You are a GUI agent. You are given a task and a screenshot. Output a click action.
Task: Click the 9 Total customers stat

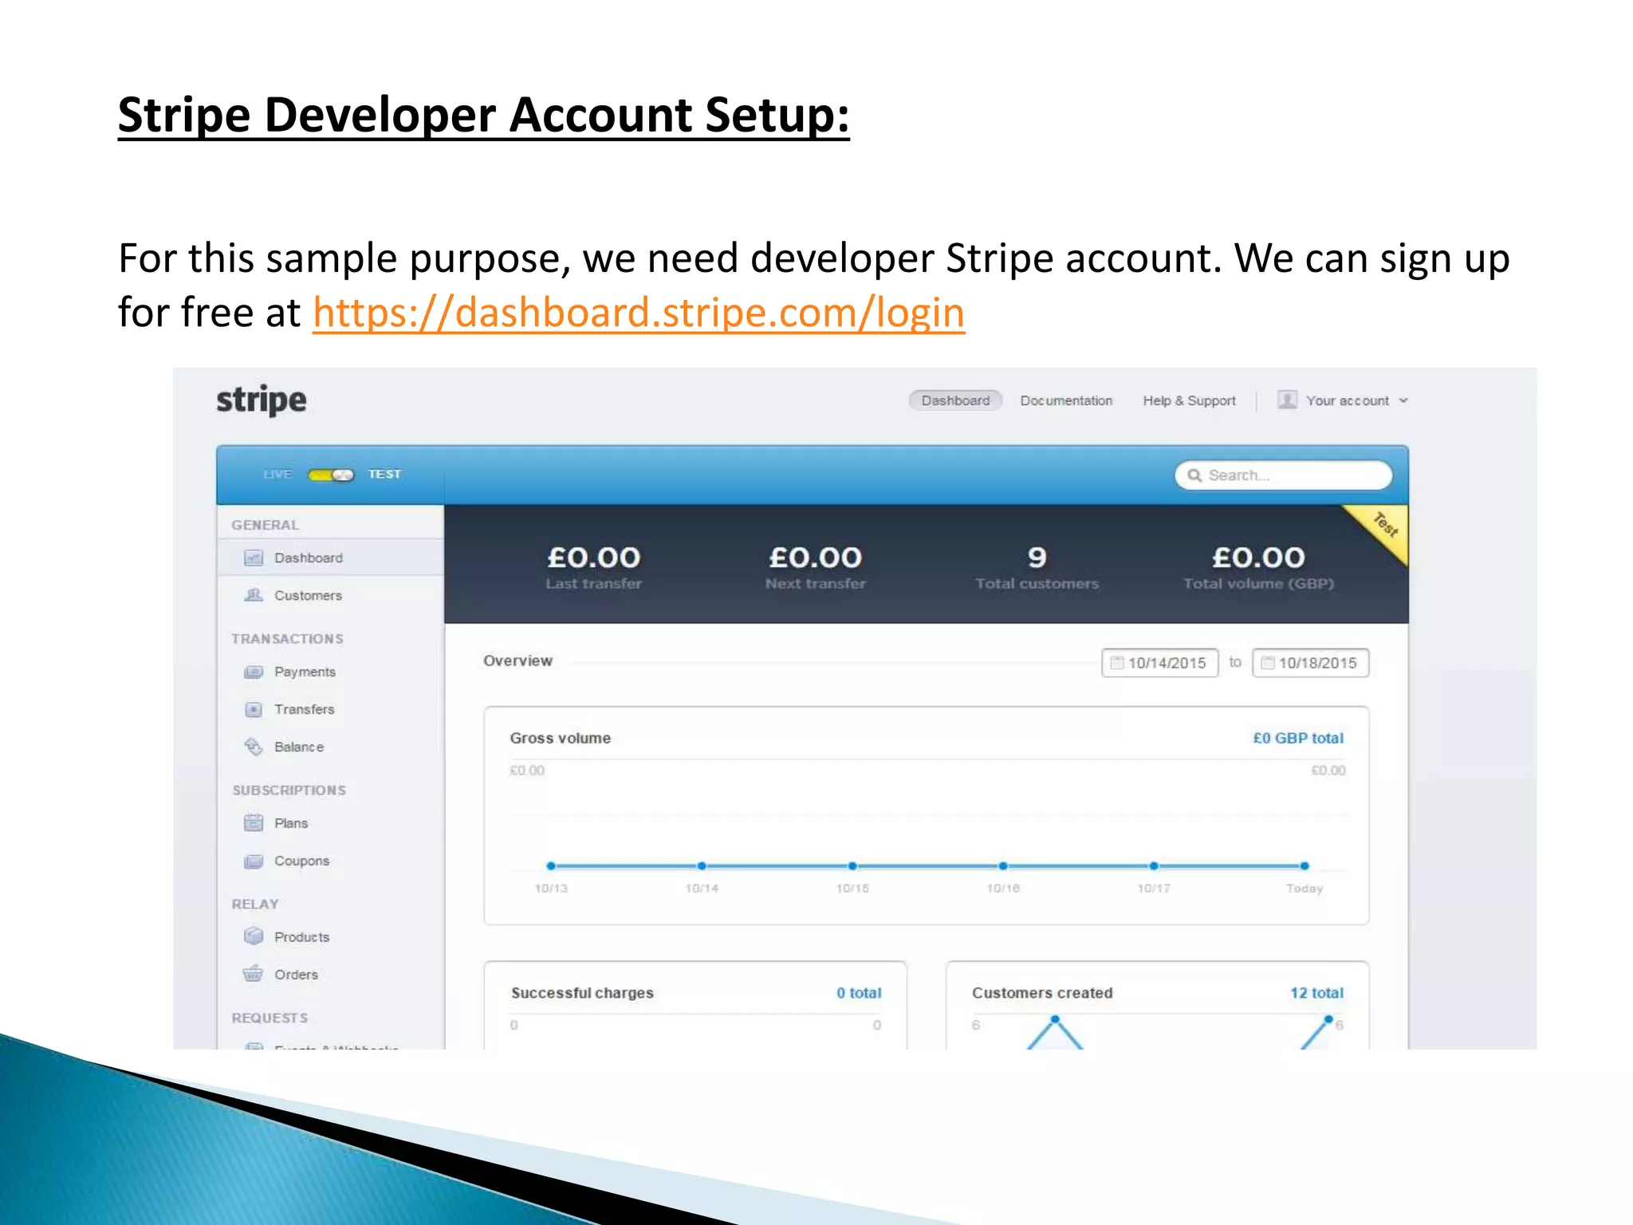point(1037,567)
